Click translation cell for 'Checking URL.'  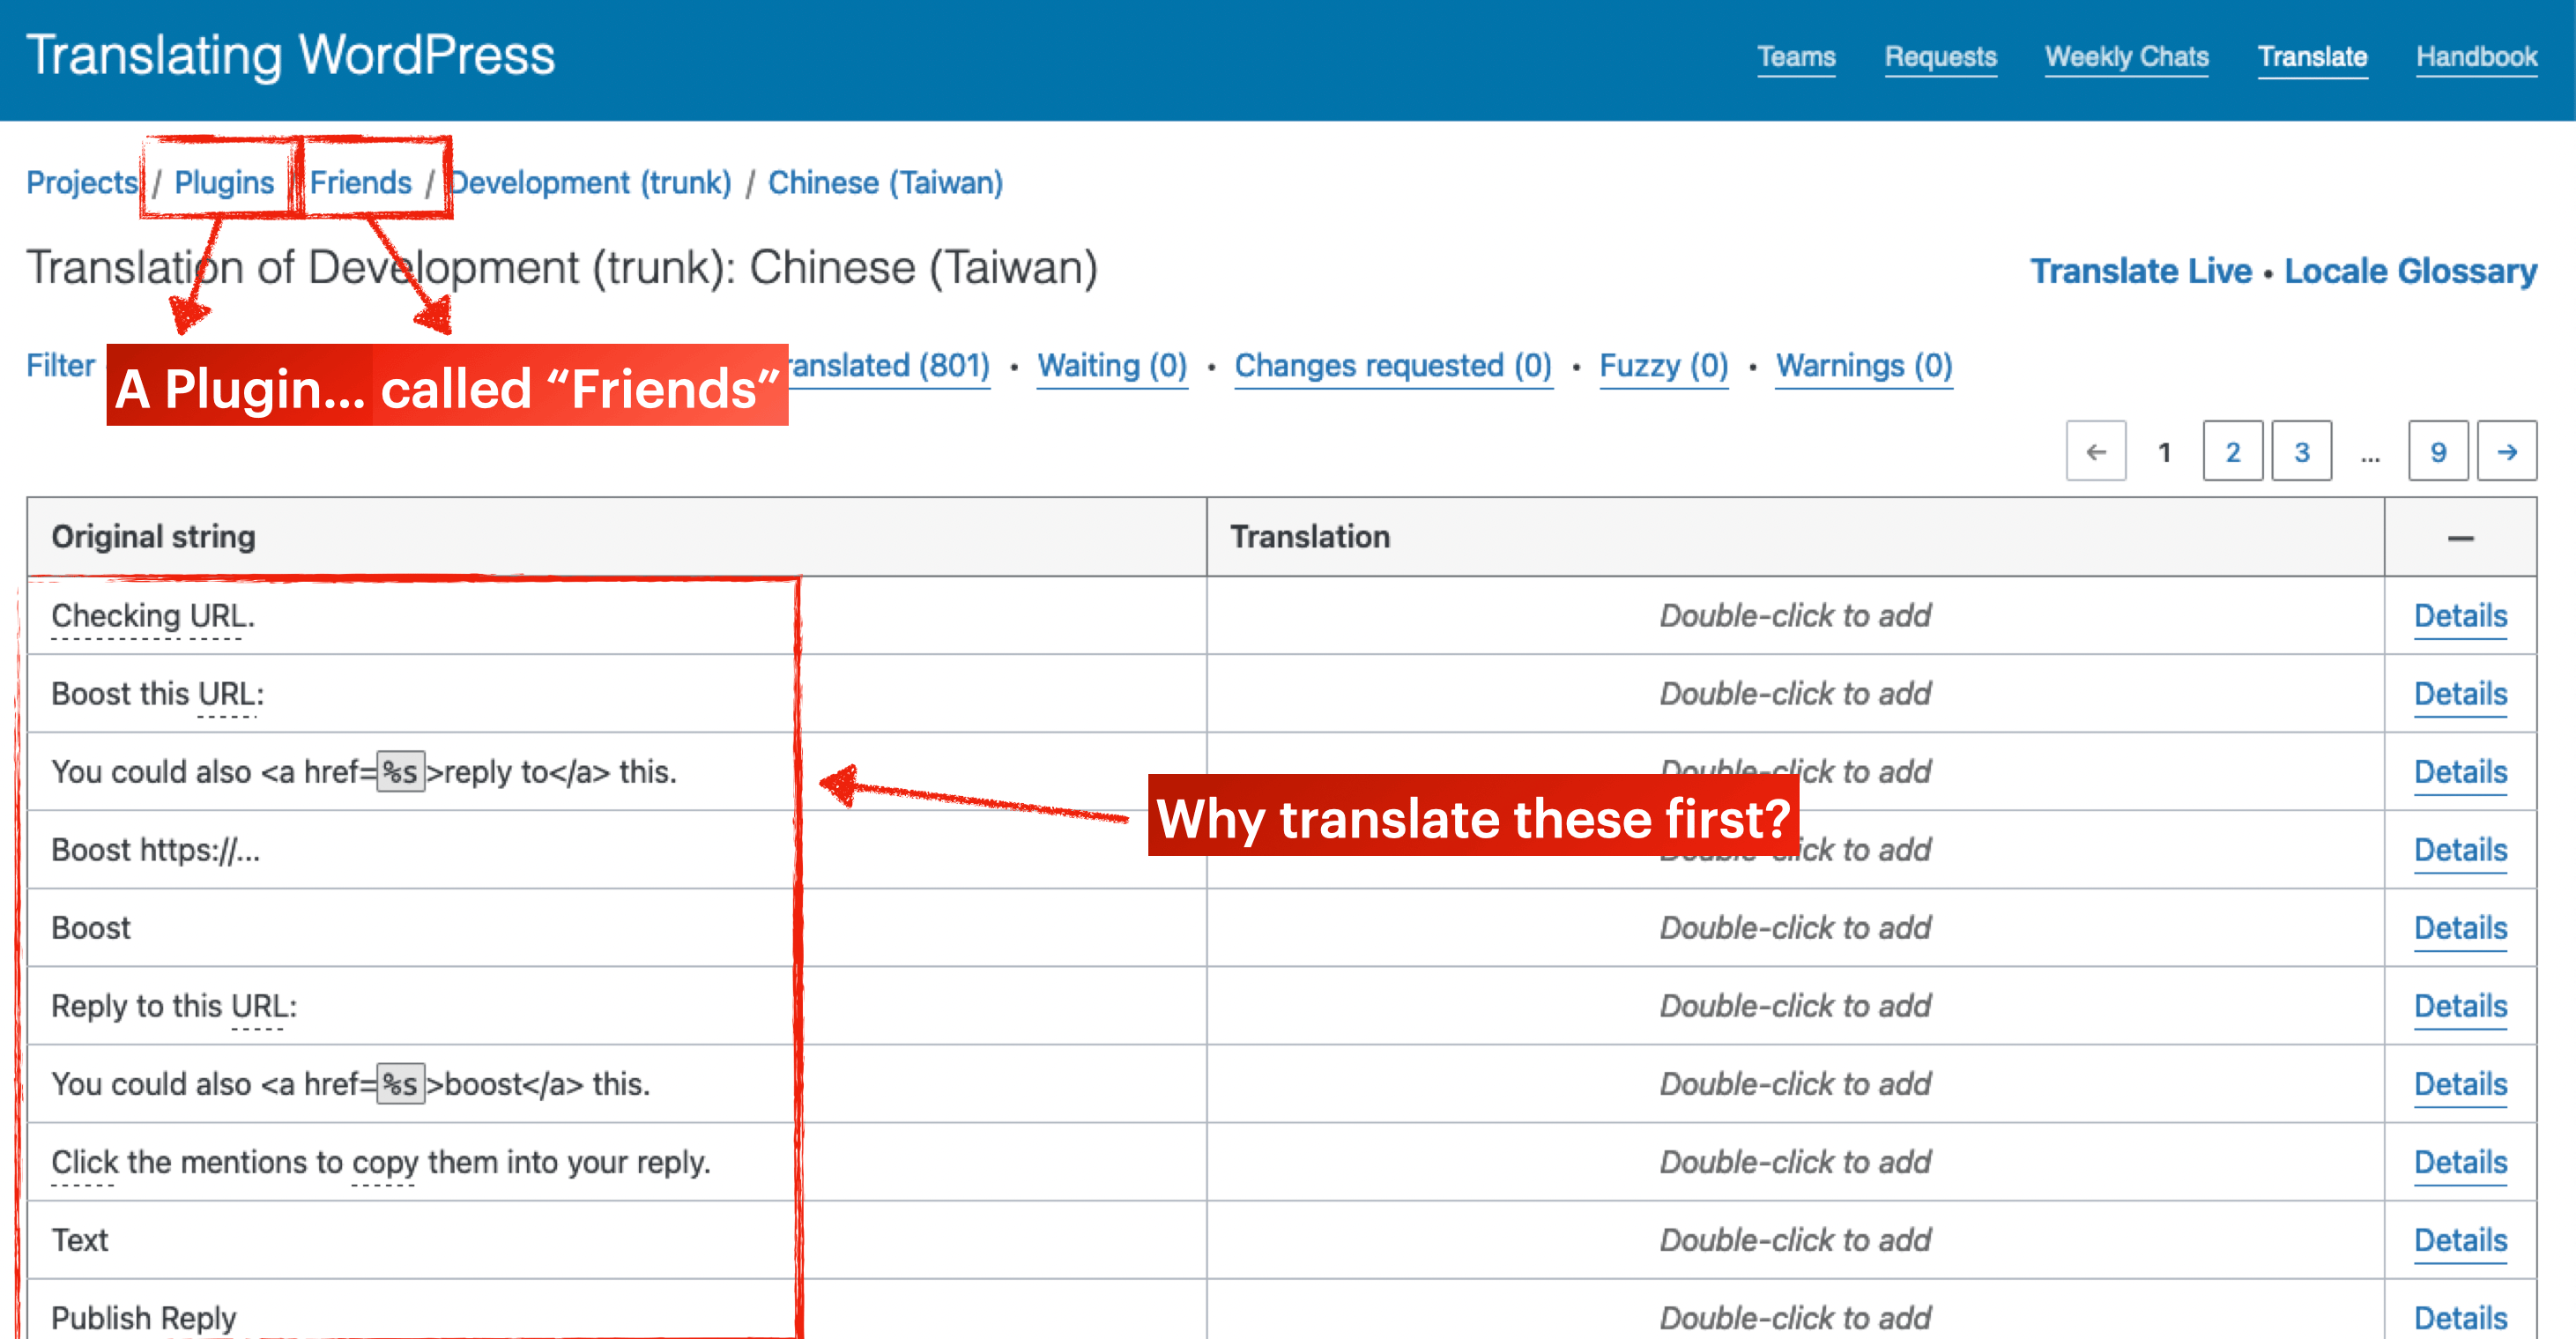[1795, 616]
